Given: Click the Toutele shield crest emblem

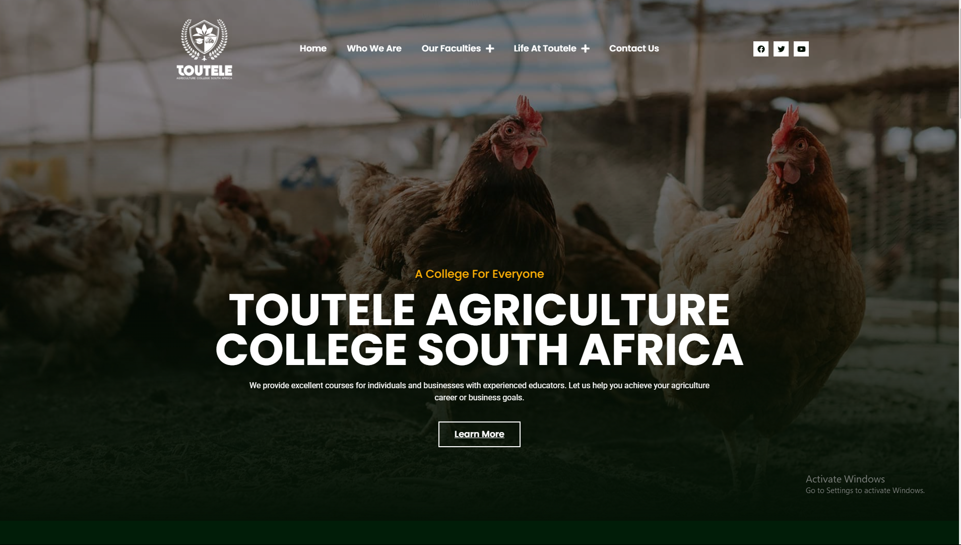Looking at the screenshot, I should (204, 39).
